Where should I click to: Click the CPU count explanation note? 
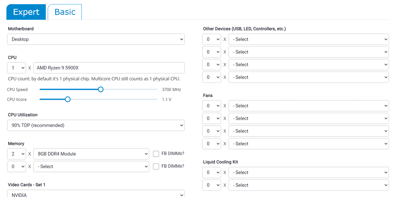(x=94, y=79)
